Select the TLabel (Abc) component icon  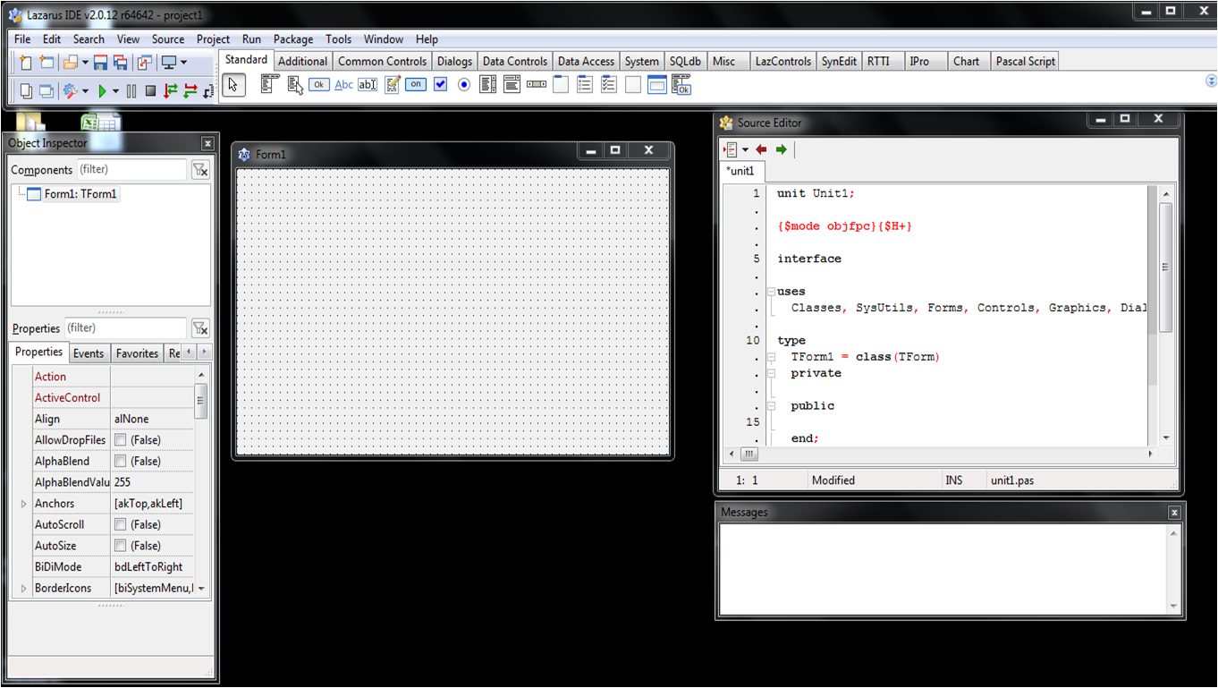pyautogui.click(x=343, y=85)
